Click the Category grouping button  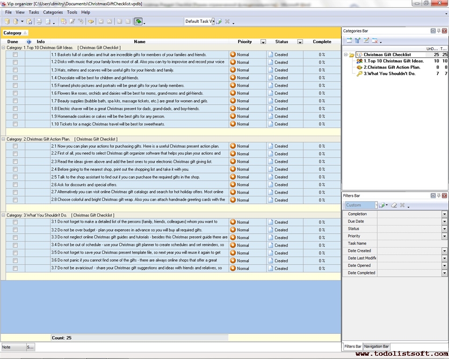click(15, 33)
